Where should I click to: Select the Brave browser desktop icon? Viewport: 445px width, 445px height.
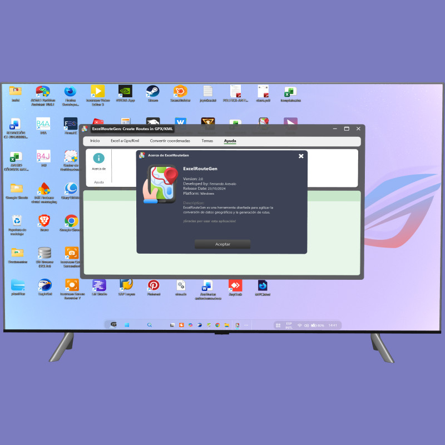[x=44, y=221]
